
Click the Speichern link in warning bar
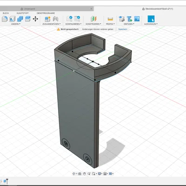click(123, 29)
